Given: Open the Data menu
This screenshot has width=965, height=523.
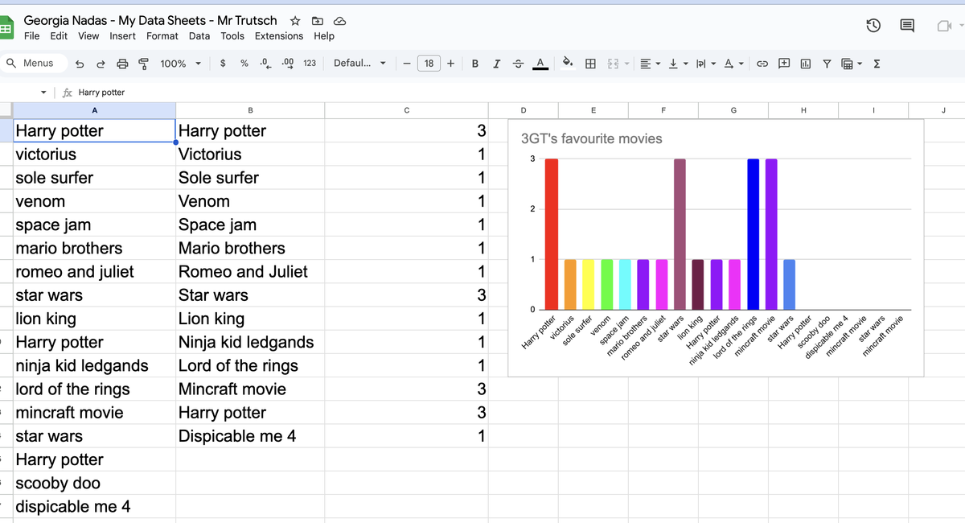Looking at the screenshot, I should pyautogui.click(x=199, y=36).
